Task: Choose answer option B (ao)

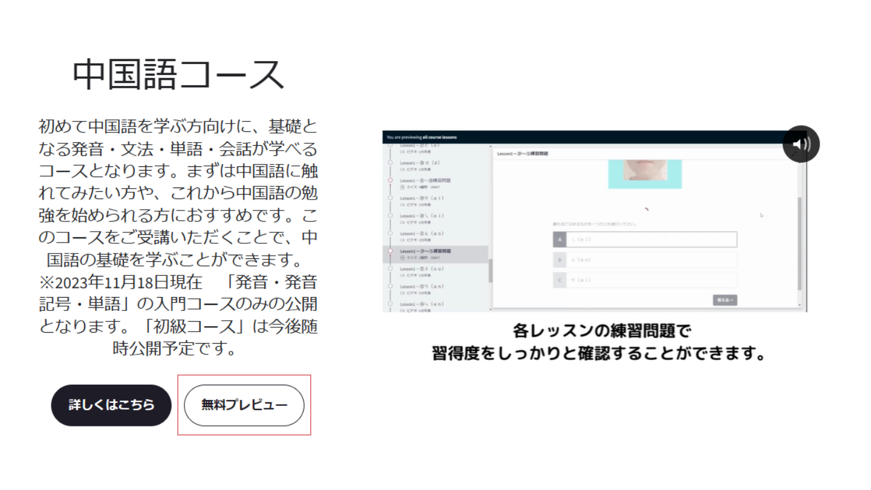Action: 645,260
